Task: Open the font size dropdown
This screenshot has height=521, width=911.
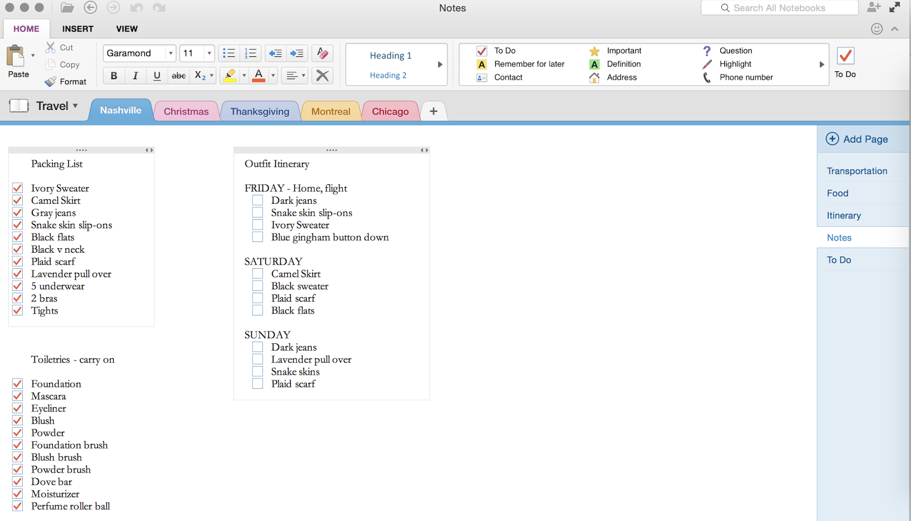Action: (x=209, y=53)
